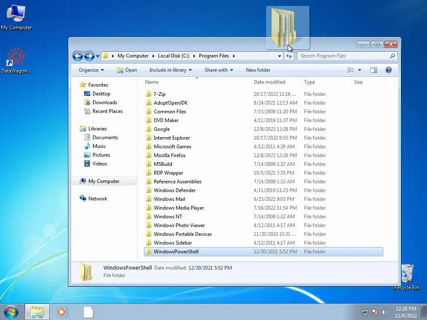This screenshot has width=427, height=320.
Task: Select the AdoptOpenJDK folder icon
Action: click(149, 102)
